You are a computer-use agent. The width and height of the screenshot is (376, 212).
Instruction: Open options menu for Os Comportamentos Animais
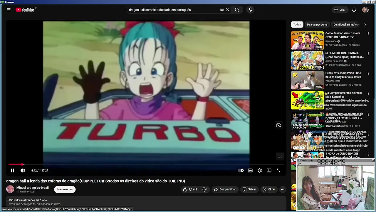[x=368, y=93]
